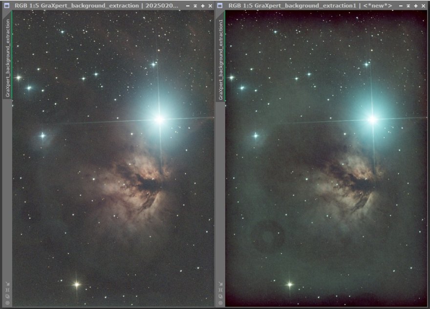Close the GraXpert_background_extraction1 <*new*> window

point(423,6)
